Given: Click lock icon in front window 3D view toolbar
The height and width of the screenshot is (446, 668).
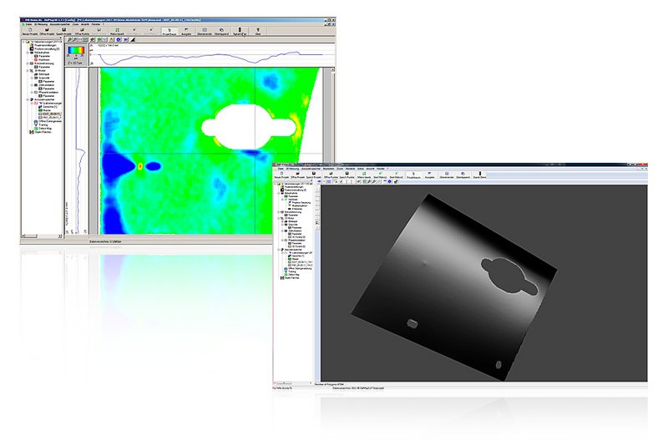Looking at the screenshot, I should coord(396,182).
